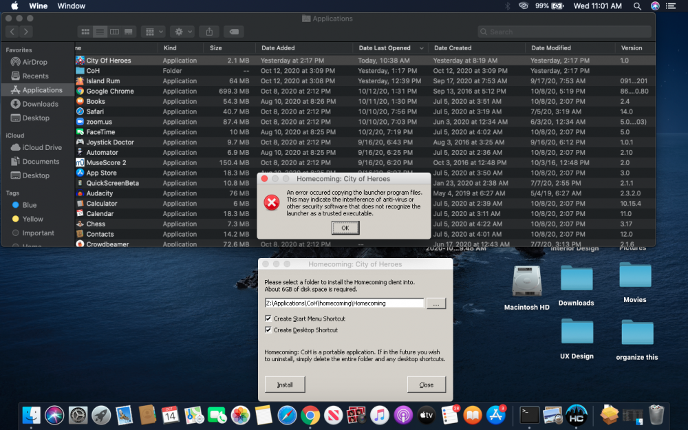Select City Of Heroes app in list
Screen dimensions: 688x430
point(108,61)
